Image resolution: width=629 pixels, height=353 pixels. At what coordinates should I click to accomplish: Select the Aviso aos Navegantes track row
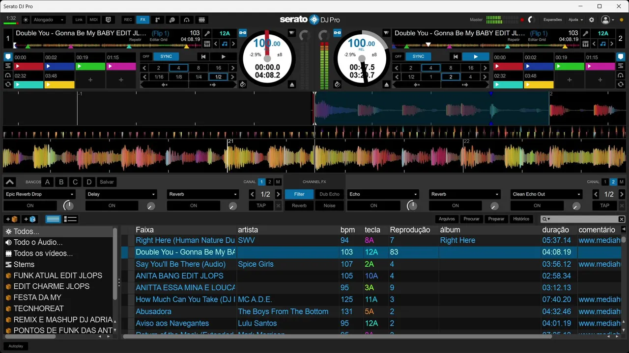coord(372,324)
